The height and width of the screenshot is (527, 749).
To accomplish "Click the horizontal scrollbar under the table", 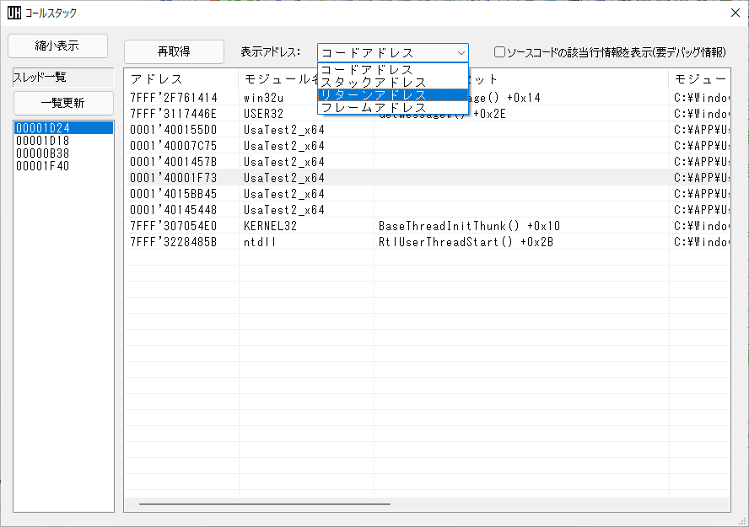I will coord(264,504).
